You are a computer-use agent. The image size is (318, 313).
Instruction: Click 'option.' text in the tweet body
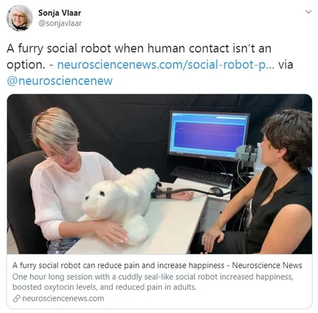point(26,65)
